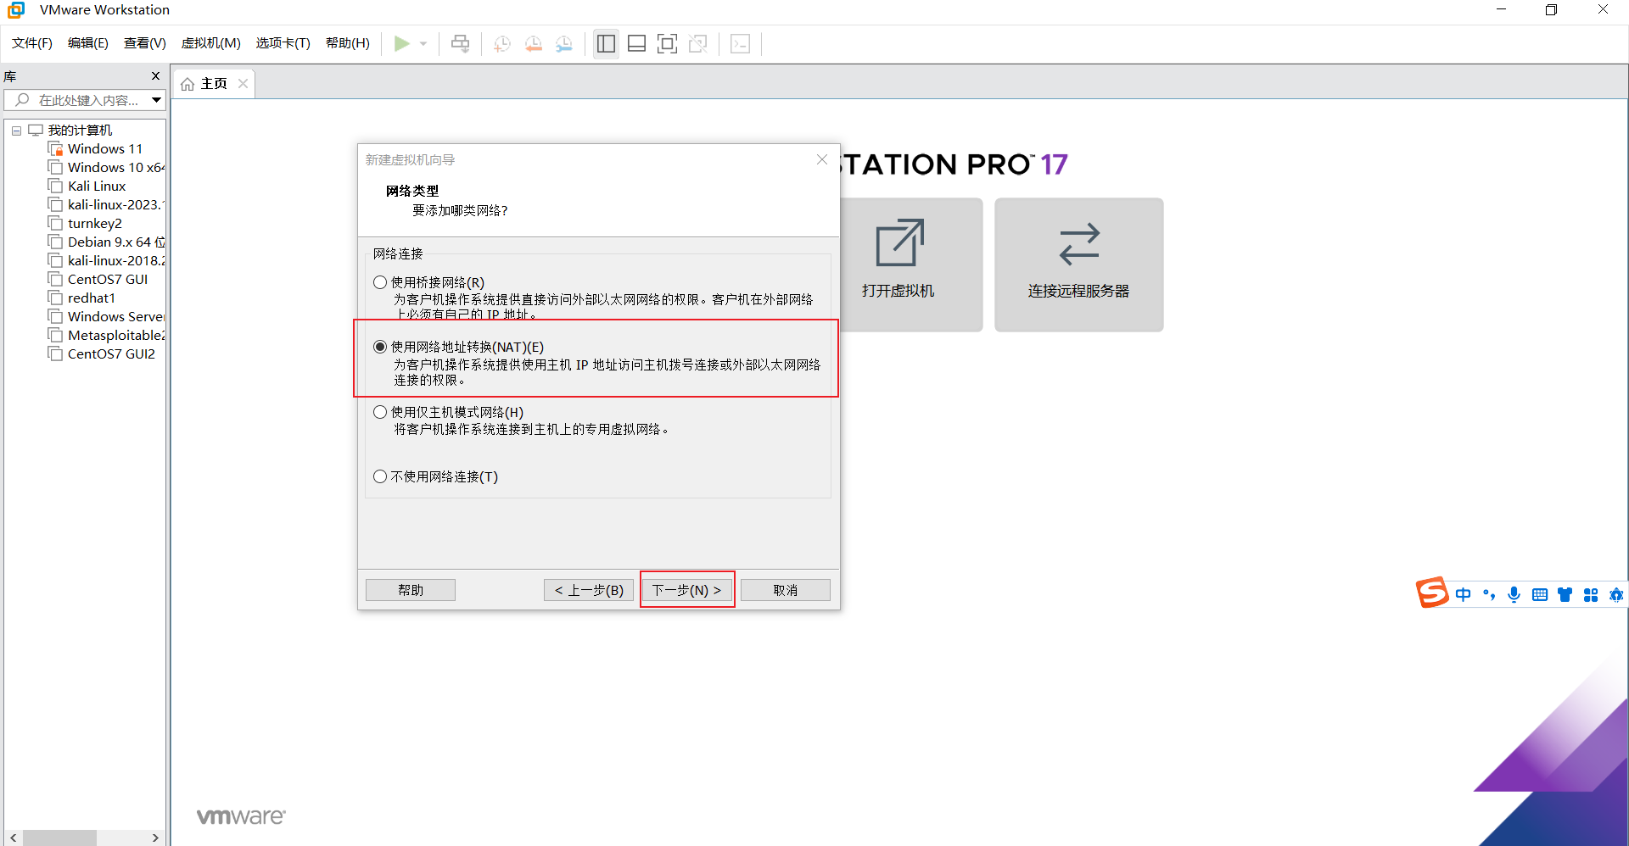Click the full screen mode icon
The width and height of the screenshot is (1629, 846).
point(668,43)
